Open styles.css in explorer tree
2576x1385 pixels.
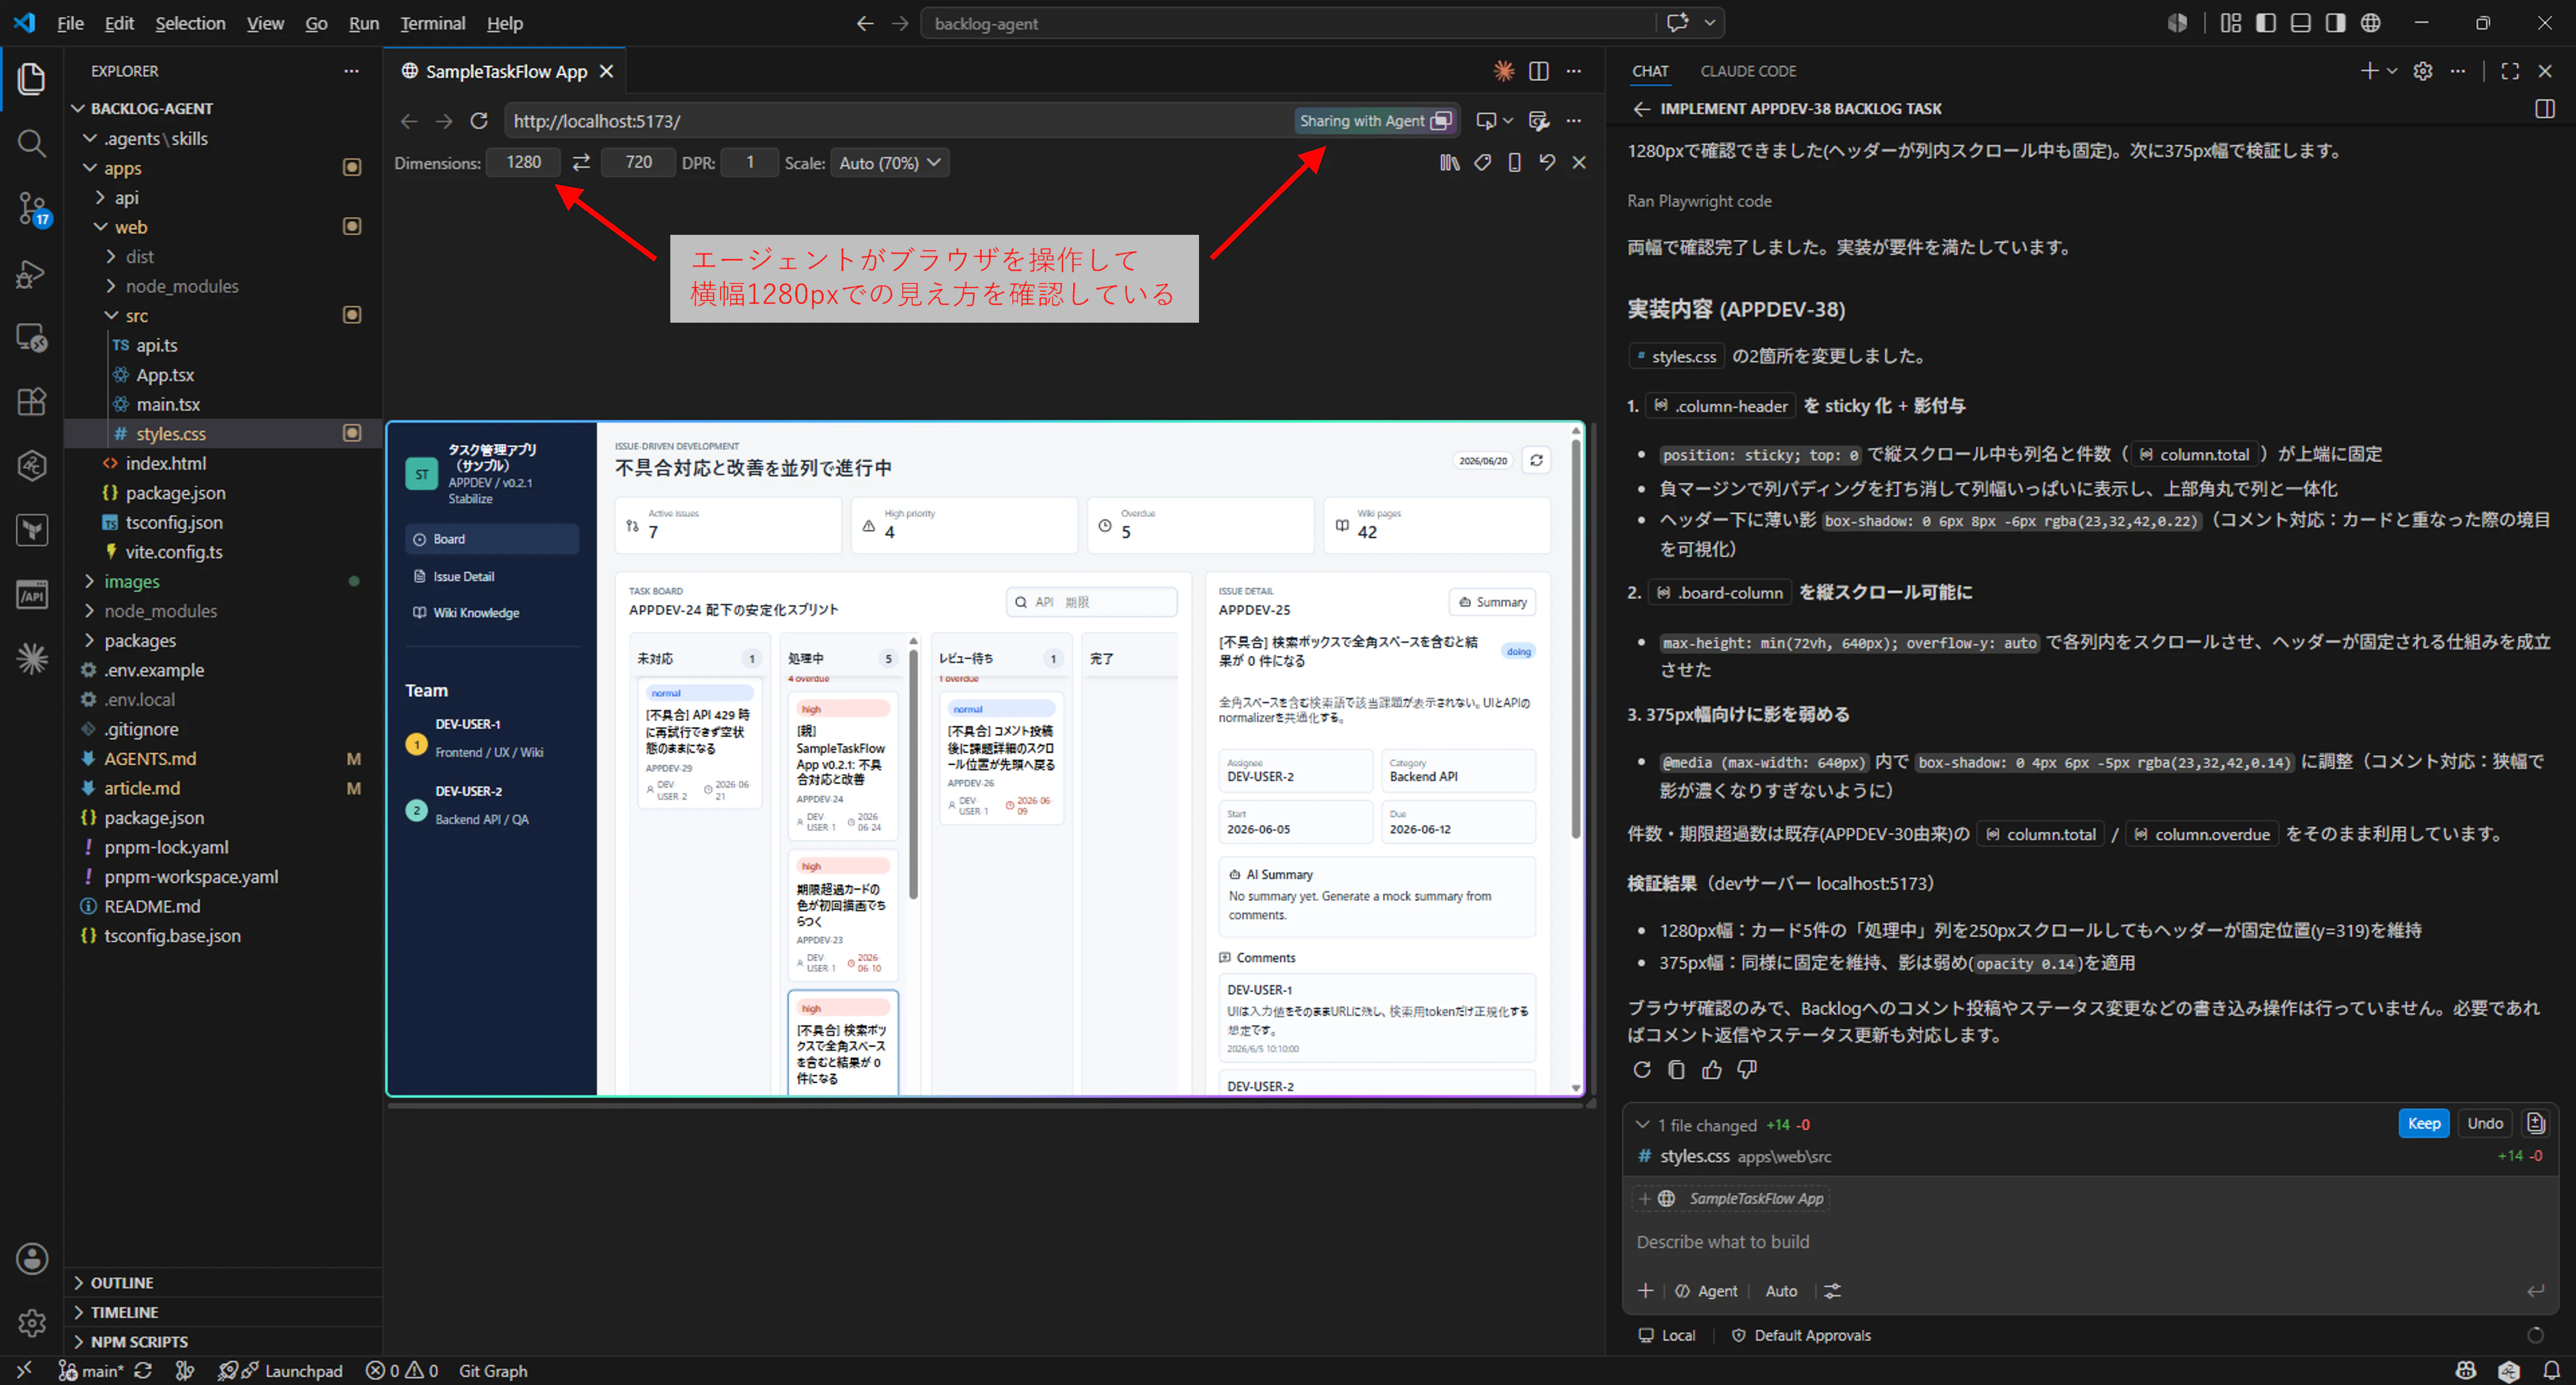click(222, 434)
